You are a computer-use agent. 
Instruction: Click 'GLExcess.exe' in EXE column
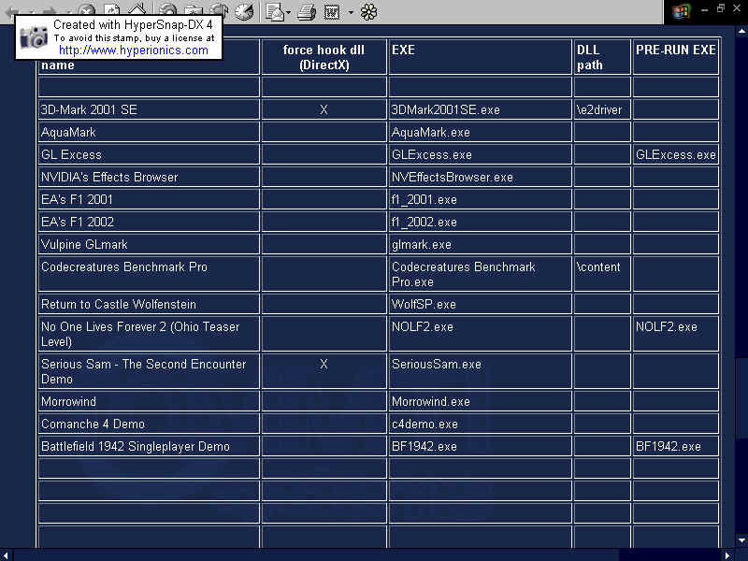(480, 154)
